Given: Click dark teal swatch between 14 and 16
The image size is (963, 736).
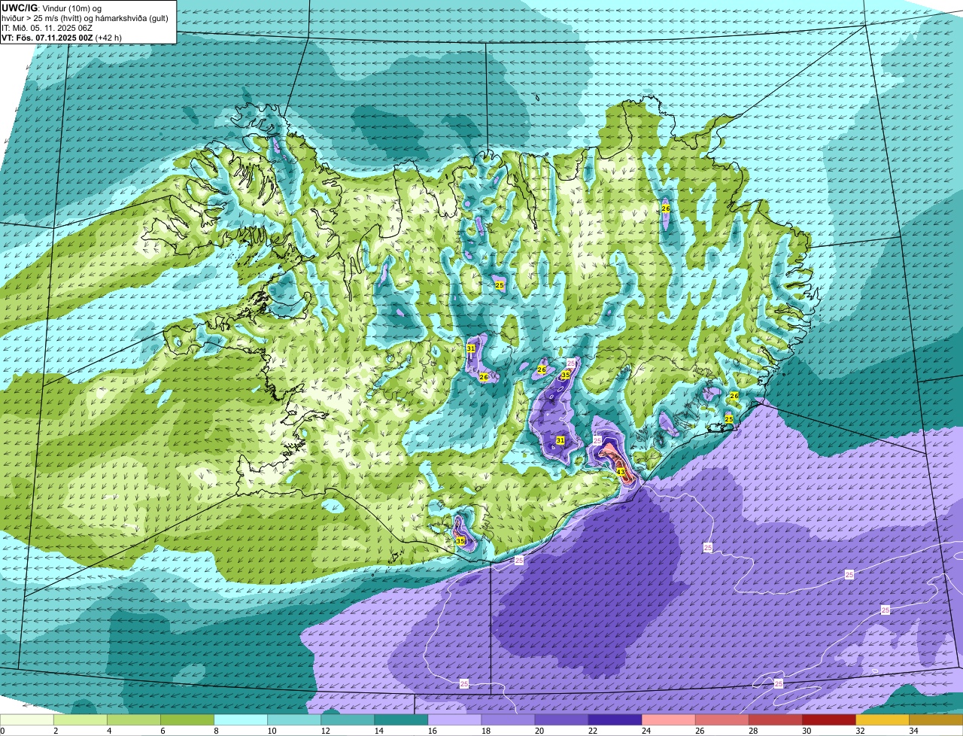Looking at the screenshot, I should point(401,720).
